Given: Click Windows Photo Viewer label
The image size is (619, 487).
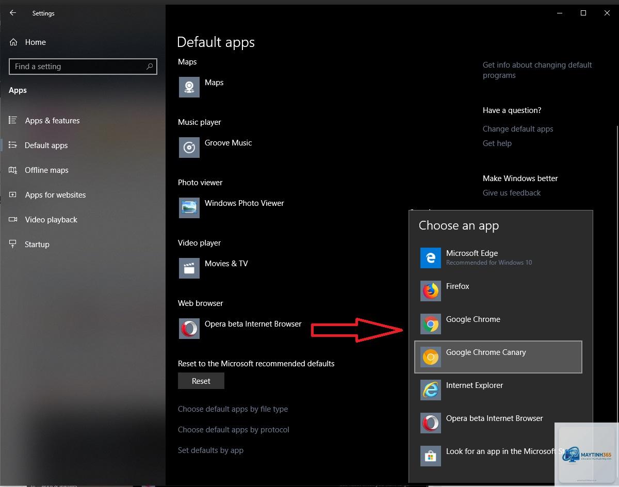Looking at the screenshot, I should point(244,203).
